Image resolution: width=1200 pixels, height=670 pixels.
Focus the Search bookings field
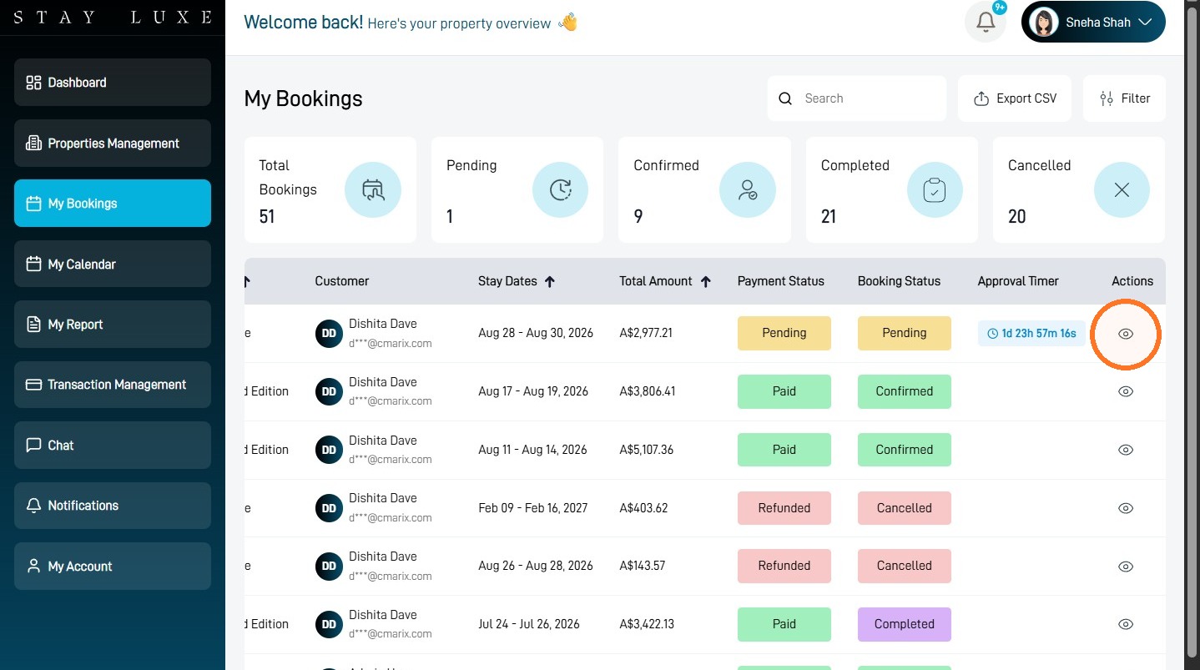click(x=857, y=98)
